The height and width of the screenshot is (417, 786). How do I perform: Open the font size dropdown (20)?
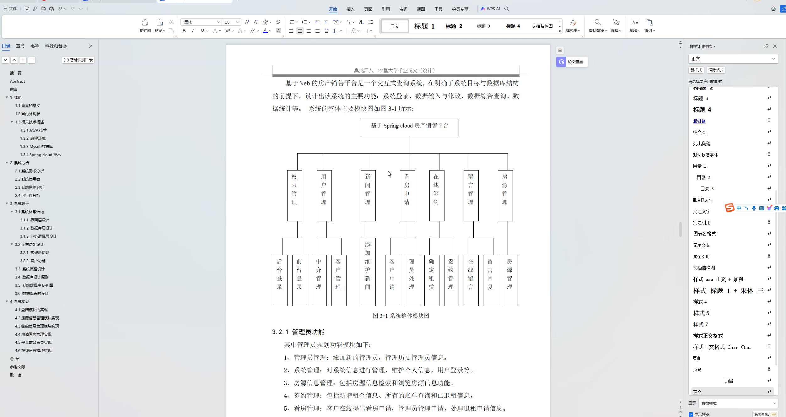coord(238,22)
